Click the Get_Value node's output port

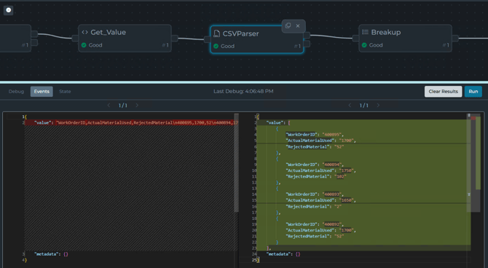pyautogui.click(x=175, y=39)
